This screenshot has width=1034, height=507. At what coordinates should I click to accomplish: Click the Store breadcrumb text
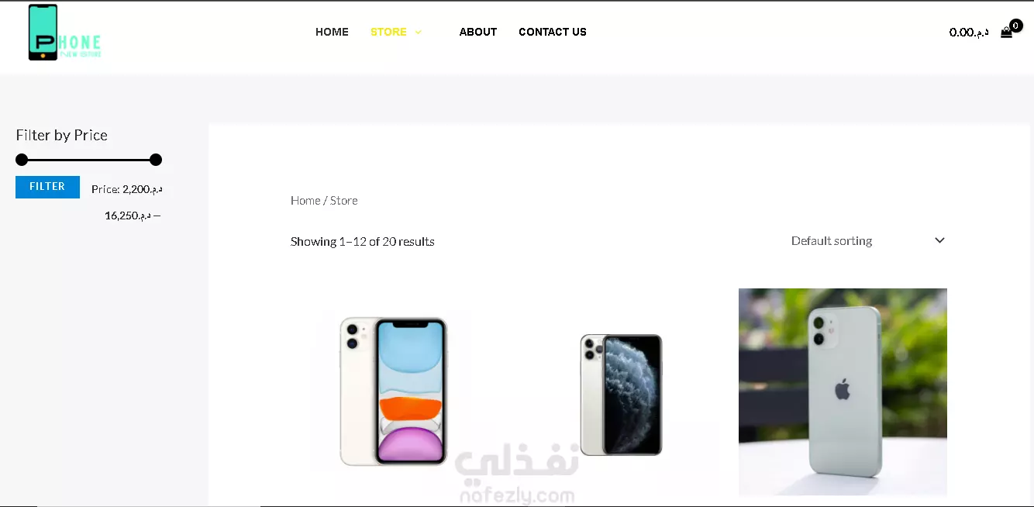click(344, 200)
